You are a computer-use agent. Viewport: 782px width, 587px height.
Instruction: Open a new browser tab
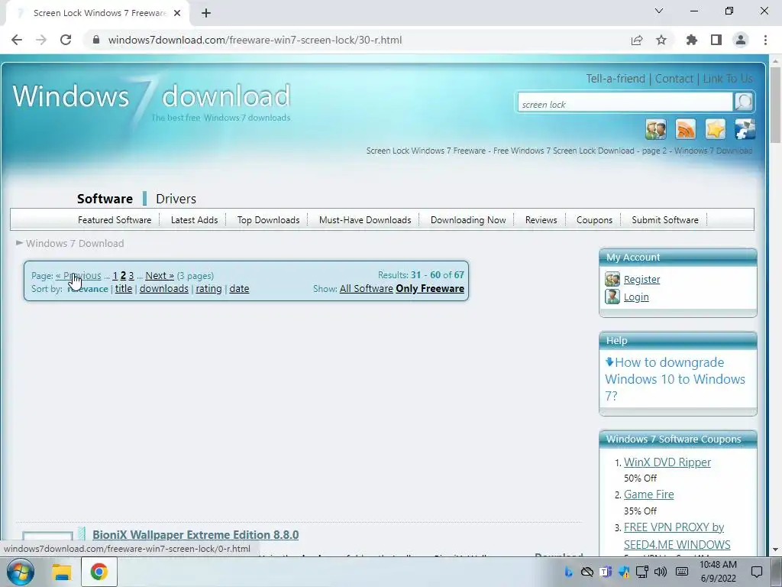tap(206, 14)
